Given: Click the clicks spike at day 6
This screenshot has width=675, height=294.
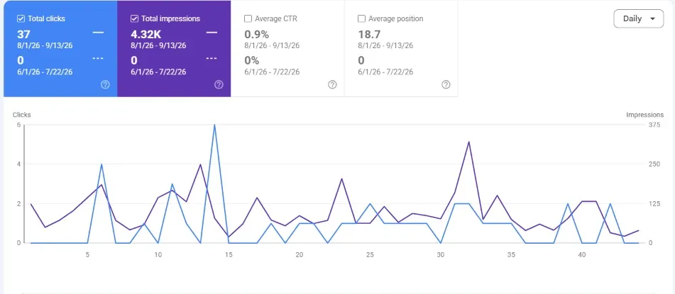Looking at the screenshot, I should [101, 164].
